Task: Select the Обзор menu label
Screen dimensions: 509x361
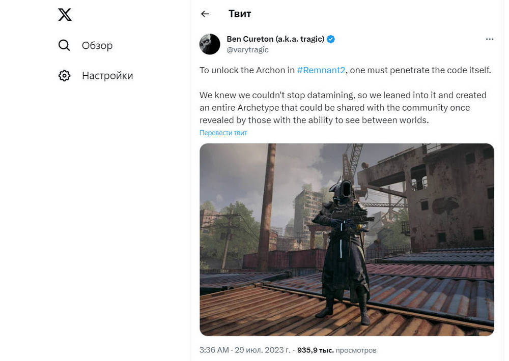Action: 97,45
